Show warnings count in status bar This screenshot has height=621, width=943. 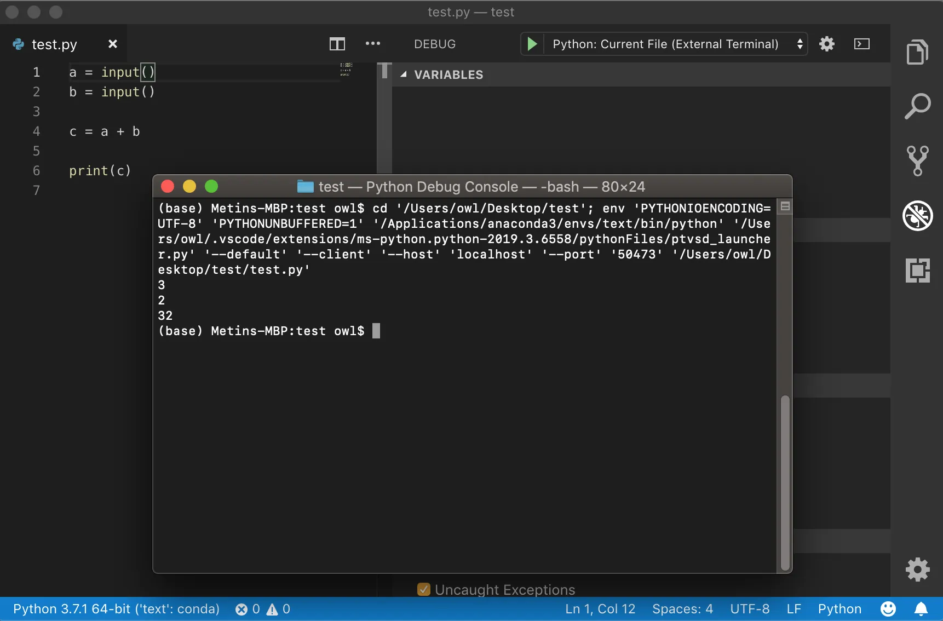point(278,609)
